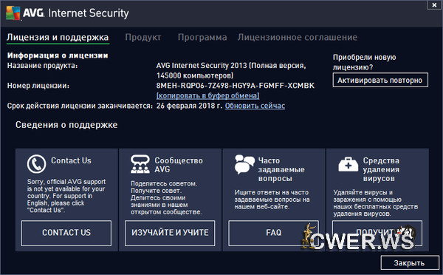
Task: Click the phone icon beside Contact Us
Action: [36, 164]
